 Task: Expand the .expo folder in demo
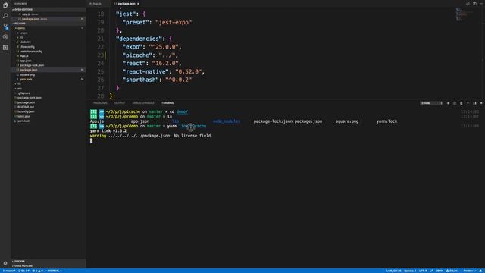[23, 33]
